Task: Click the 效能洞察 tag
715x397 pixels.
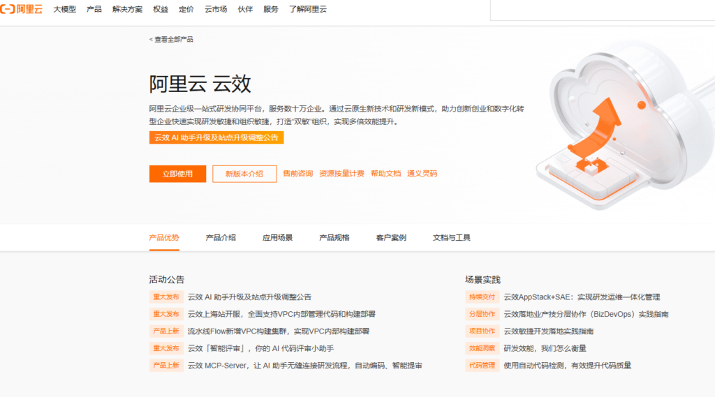Action: coord(482,348)
